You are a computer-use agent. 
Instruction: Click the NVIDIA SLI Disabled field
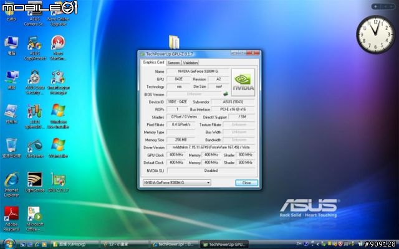pos(211,171)
